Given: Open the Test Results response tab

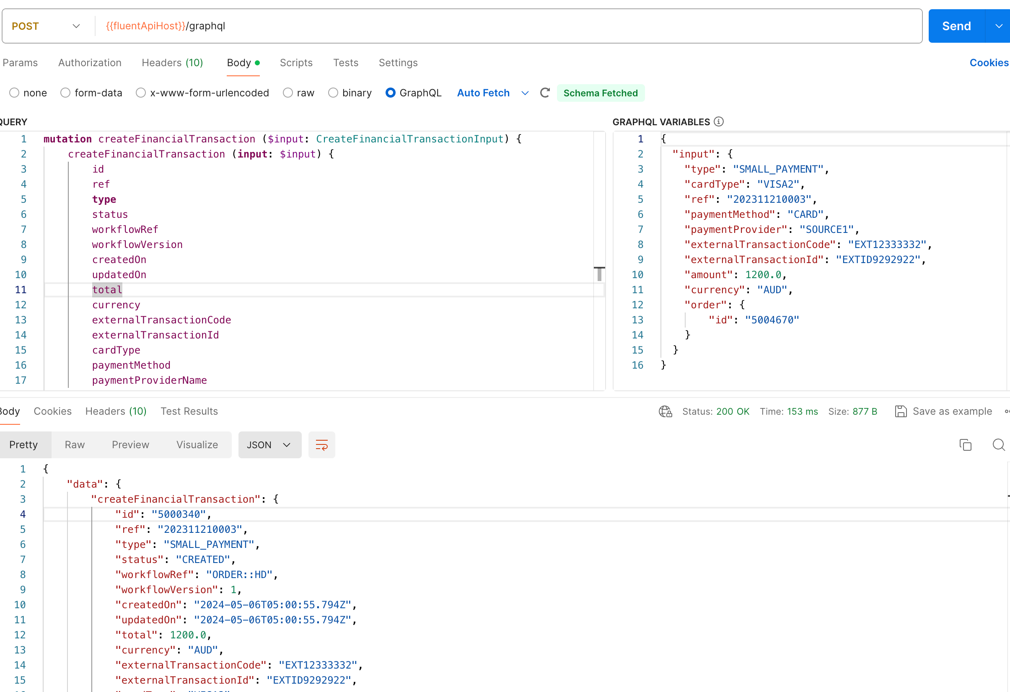Looking at the screenshot, I should click(189, 411).
